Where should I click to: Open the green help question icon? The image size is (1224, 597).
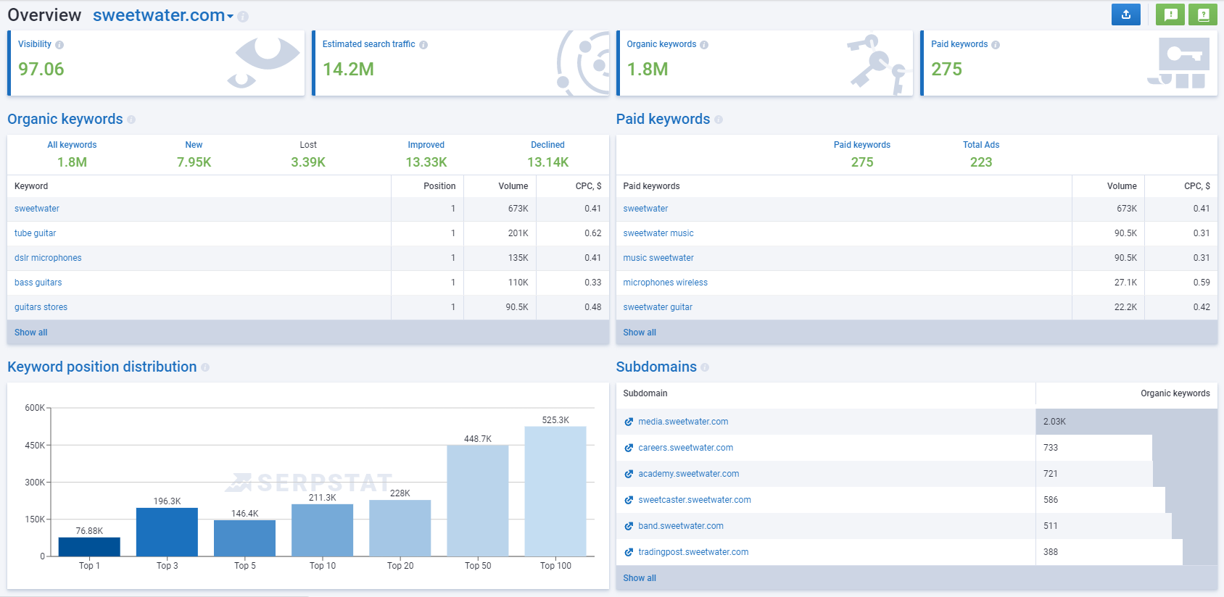click(1203, 14)
